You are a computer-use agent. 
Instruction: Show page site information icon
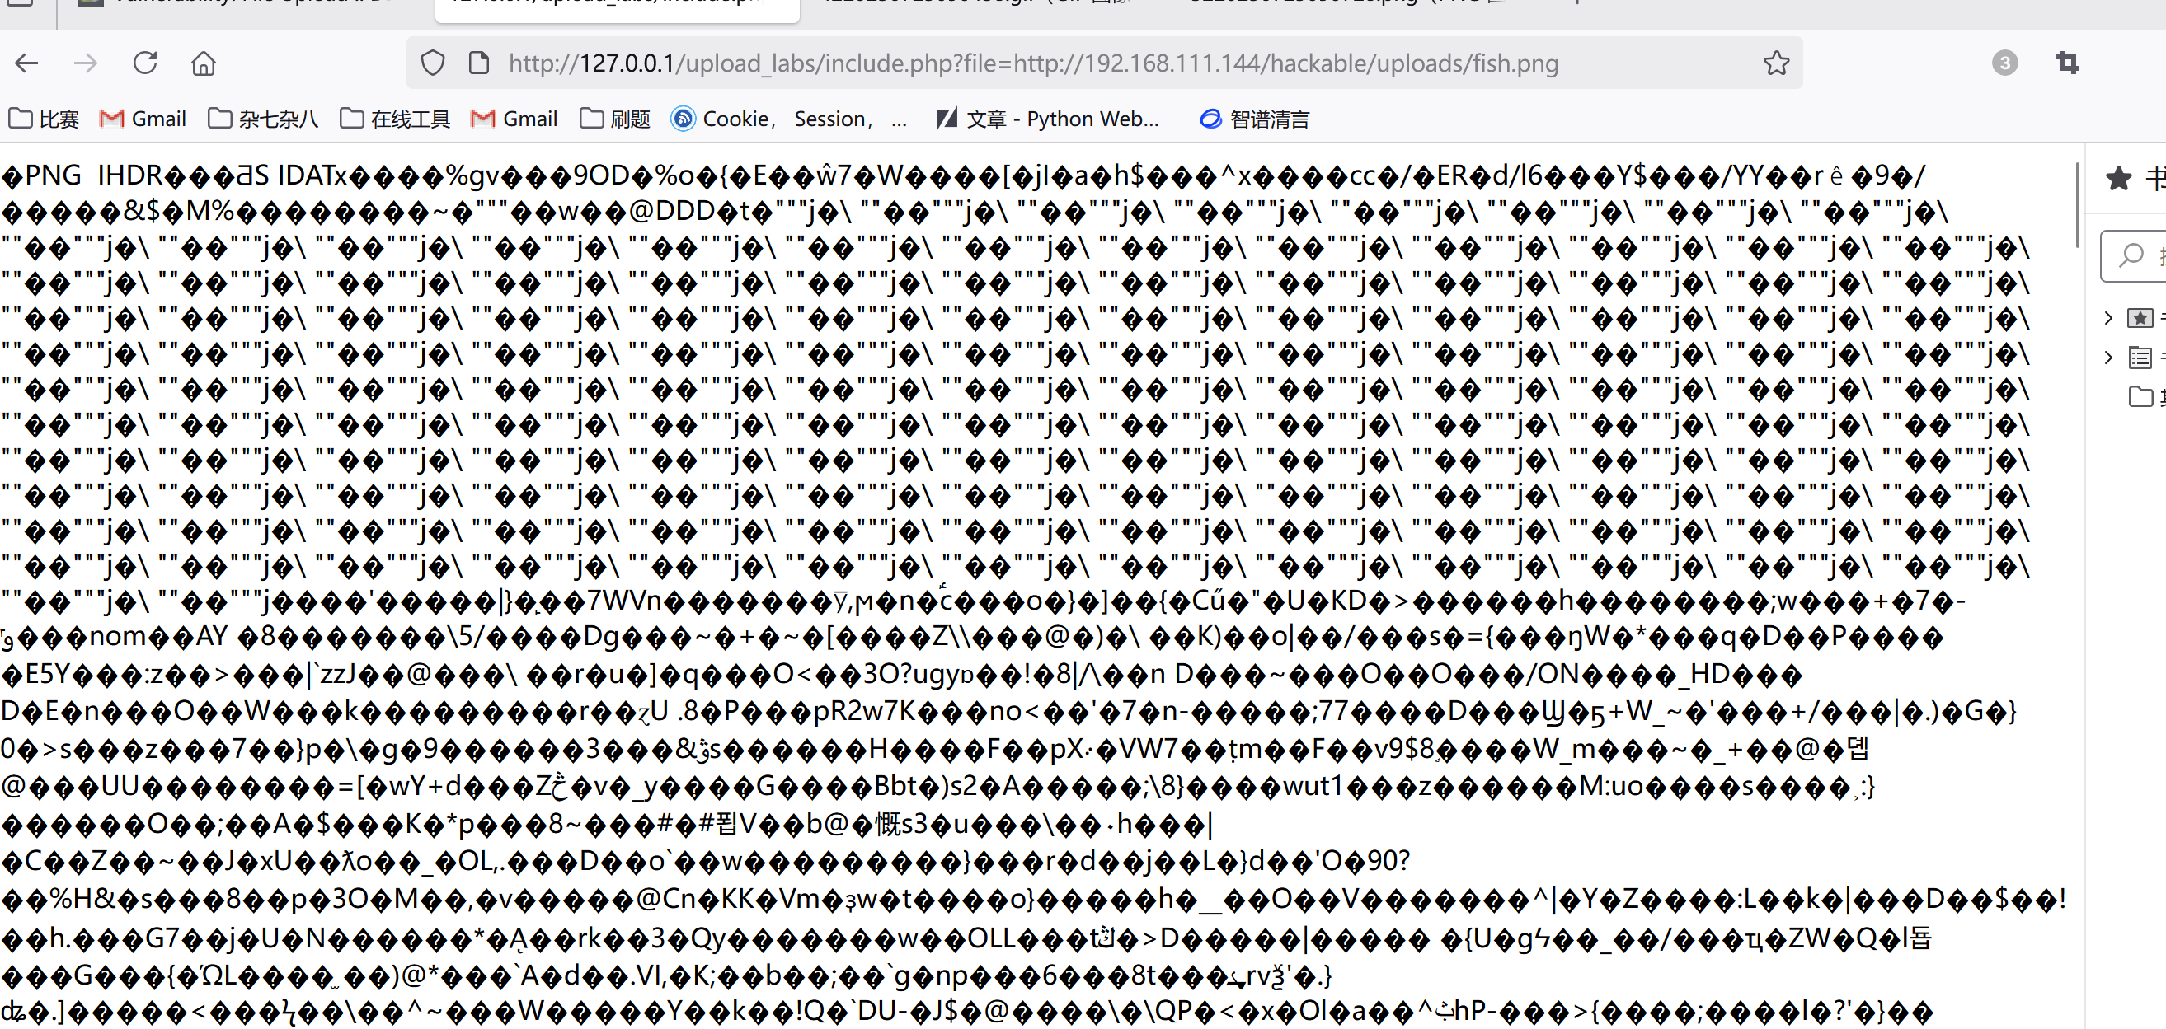click(x=479, y=63)
